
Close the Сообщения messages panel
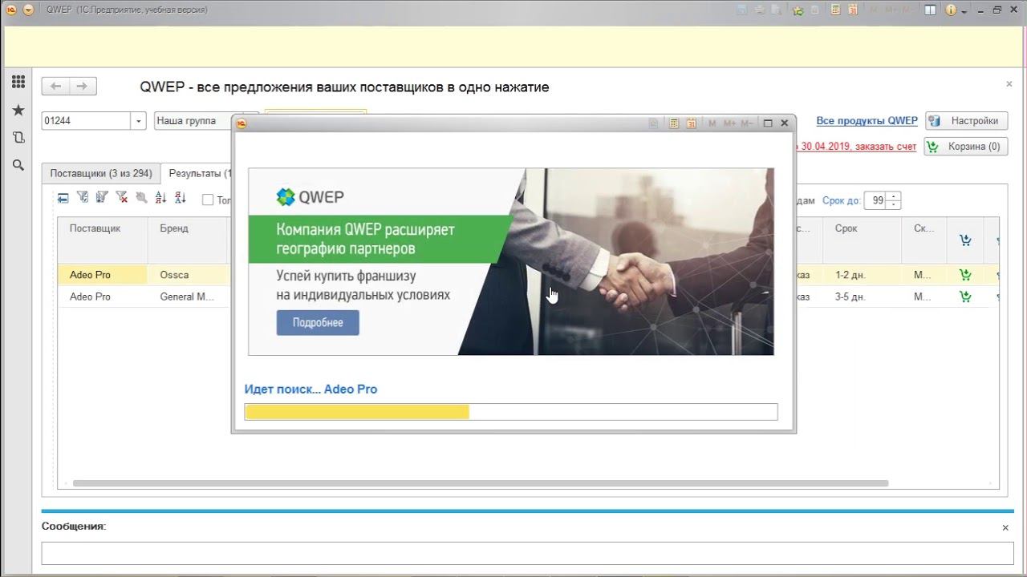click(x=1005, y=528)
